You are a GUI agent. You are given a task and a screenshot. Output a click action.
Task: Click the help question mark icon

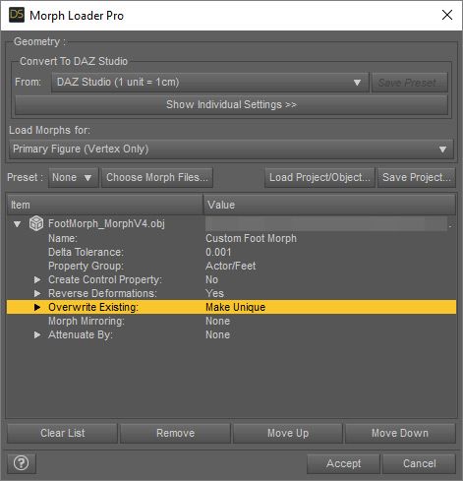[22, 463]
